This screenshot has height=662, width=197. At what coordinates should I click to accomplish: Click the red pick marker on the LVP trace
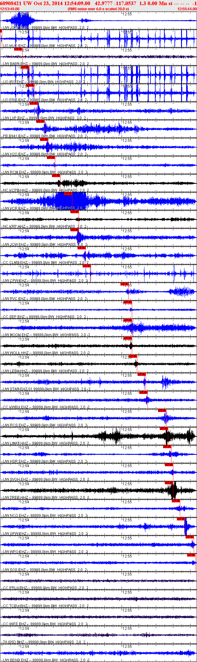point(34,103)
